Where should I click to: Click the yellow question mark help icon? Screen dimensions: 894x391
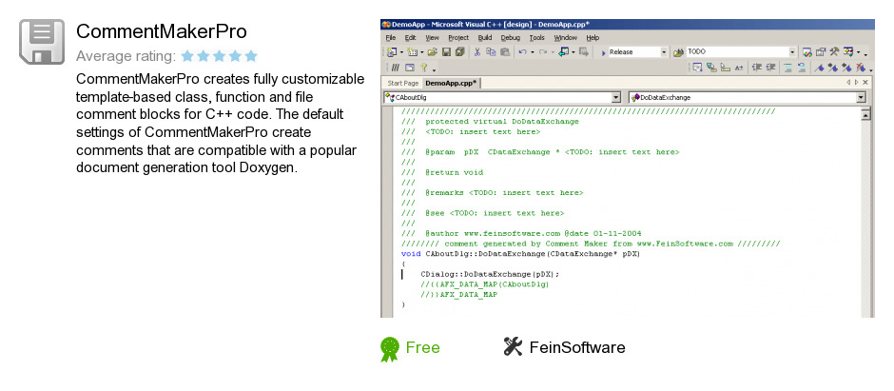pos(423,68)
